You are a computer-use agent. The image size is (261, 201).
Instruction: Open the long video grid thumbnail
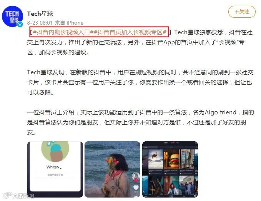point(170,169)
